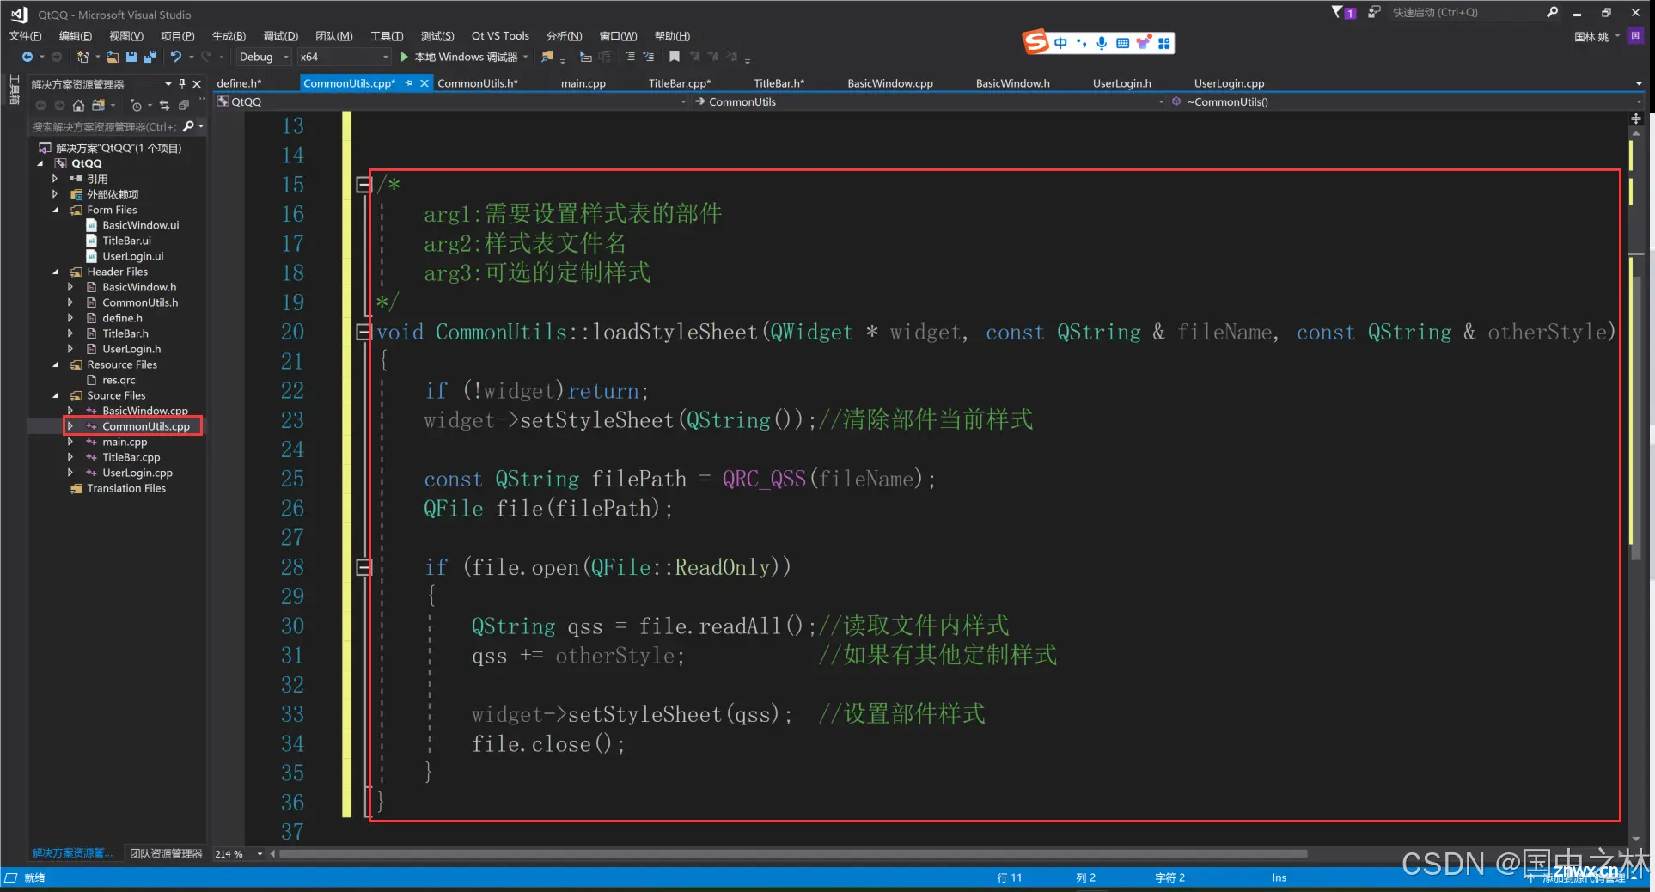Click the quick launch search magnifier
The width and height of the screenshot is (1655, 892).
coord(1552,12)
